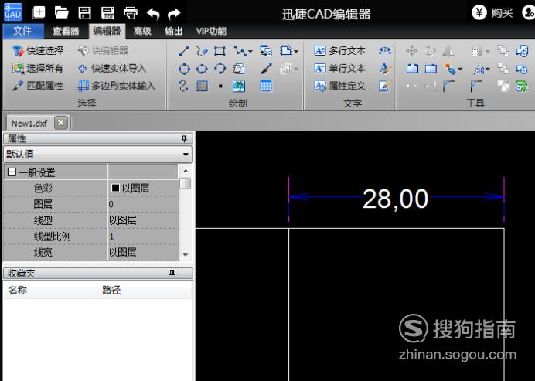The height and width of the screenshot is (381, 535).
Task: Open the angle measure tool dropdown
Action: point(487,70)
